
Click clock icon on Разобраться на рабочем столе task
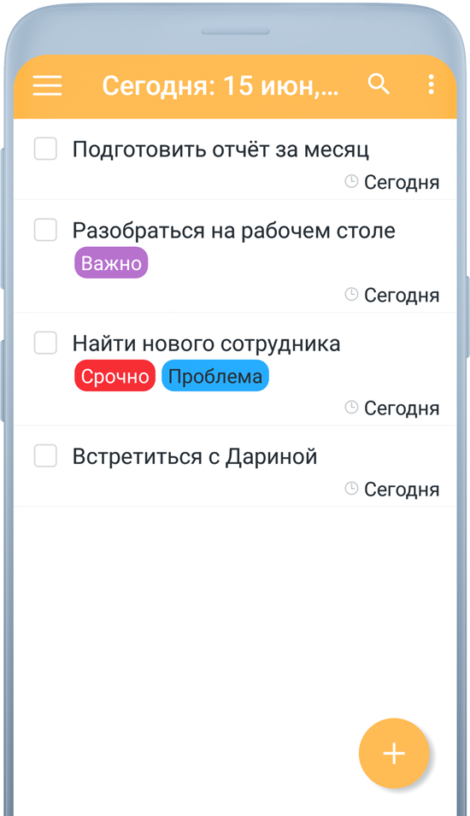[351, 295]
